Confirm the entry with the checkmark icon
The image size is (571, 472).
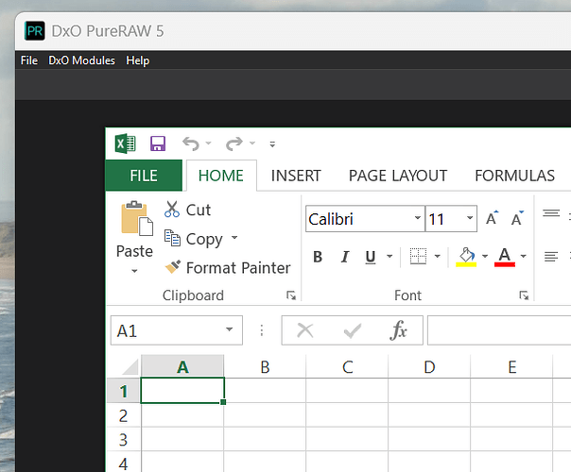[352, 330]
